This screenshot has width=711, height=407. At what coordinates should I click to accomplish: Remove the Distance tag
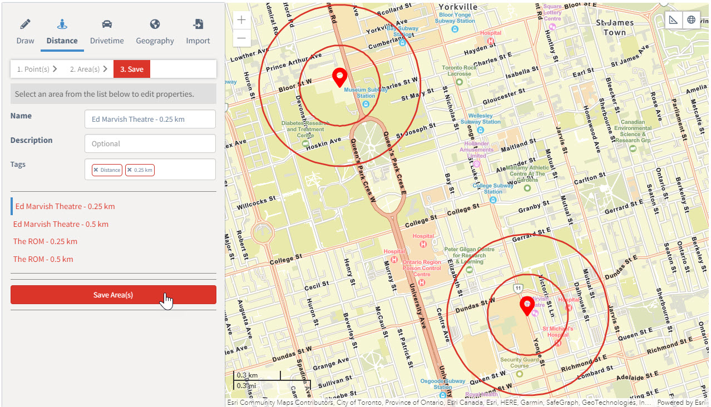click(96, 170)
